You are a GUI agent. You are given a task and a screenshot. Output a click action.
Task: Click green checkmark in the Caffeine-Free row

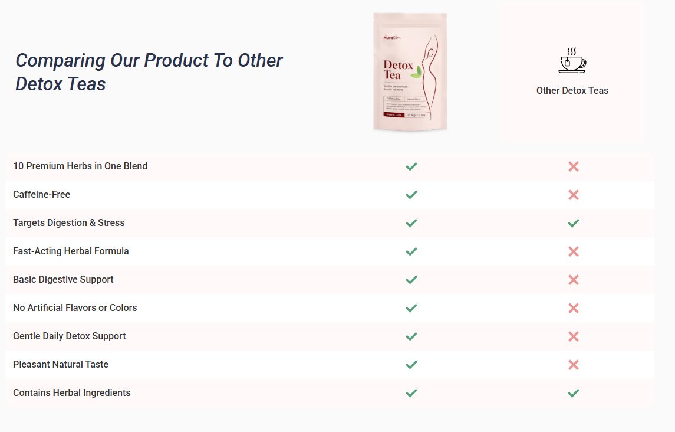click(x=411, y=195)
